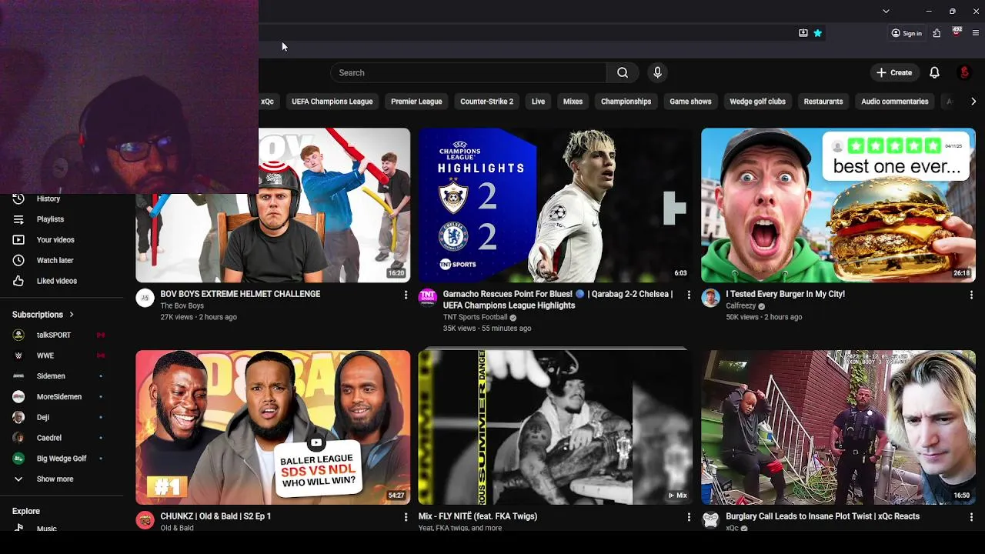Click into the Search field

[469, 72]
